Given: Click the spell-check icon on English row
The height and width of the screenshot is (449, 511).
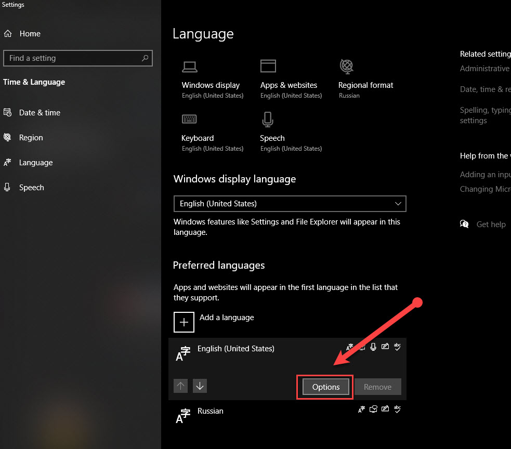Looking at the screenshot, I should [x=397, y=347].
